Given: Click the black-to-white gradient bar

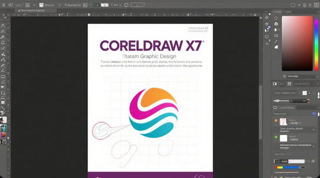Looking at the screenshot, I should pos(289,161).
